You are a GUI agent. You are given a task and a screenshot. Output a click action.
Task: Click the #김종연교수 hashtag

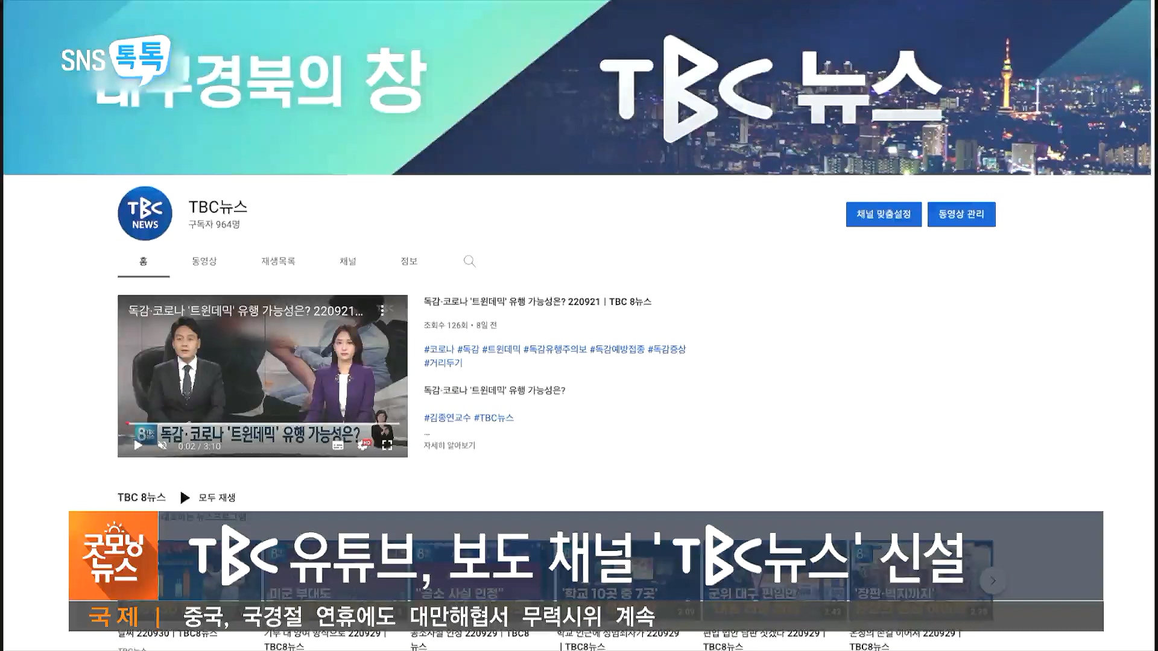pyautogui.click(x=447, y=418)
